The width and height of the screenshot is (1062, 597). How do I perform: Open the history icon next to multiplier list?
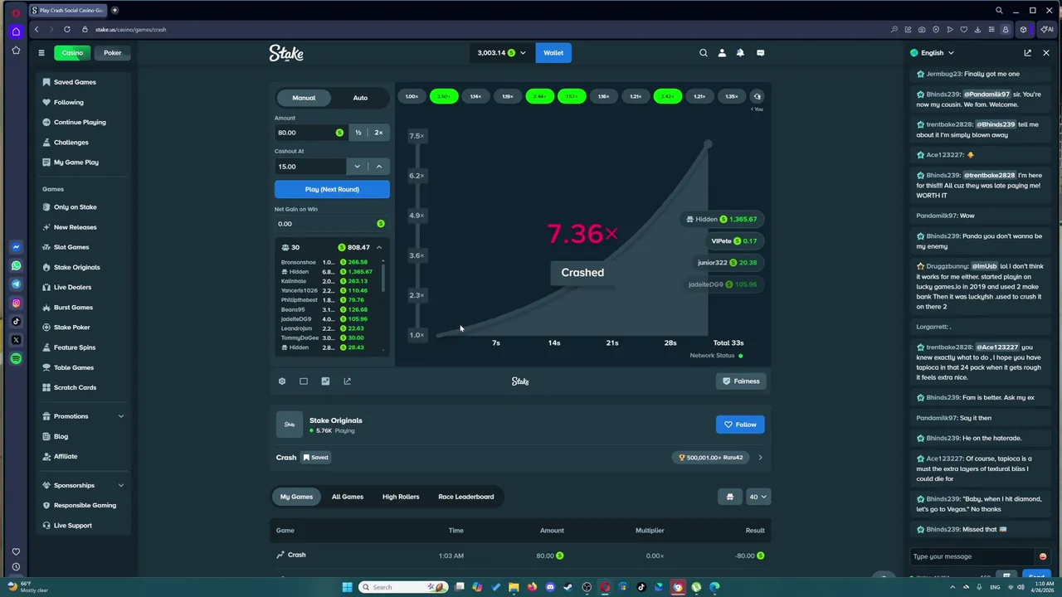click(x=757, y=96)
